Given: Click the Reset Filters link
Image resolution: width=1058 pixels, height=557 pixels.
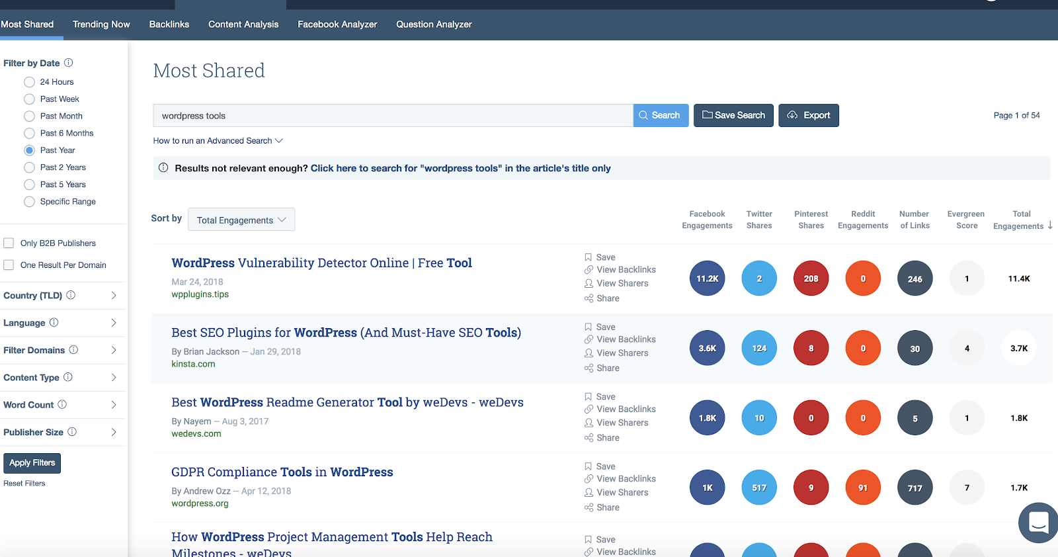Looking at the screenshot, I should point(24,484).
